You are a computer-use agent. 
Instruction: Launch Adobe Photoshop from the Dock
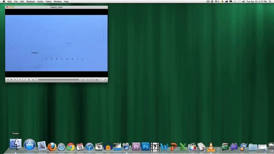pyautogui.click(x=146, y=147)
